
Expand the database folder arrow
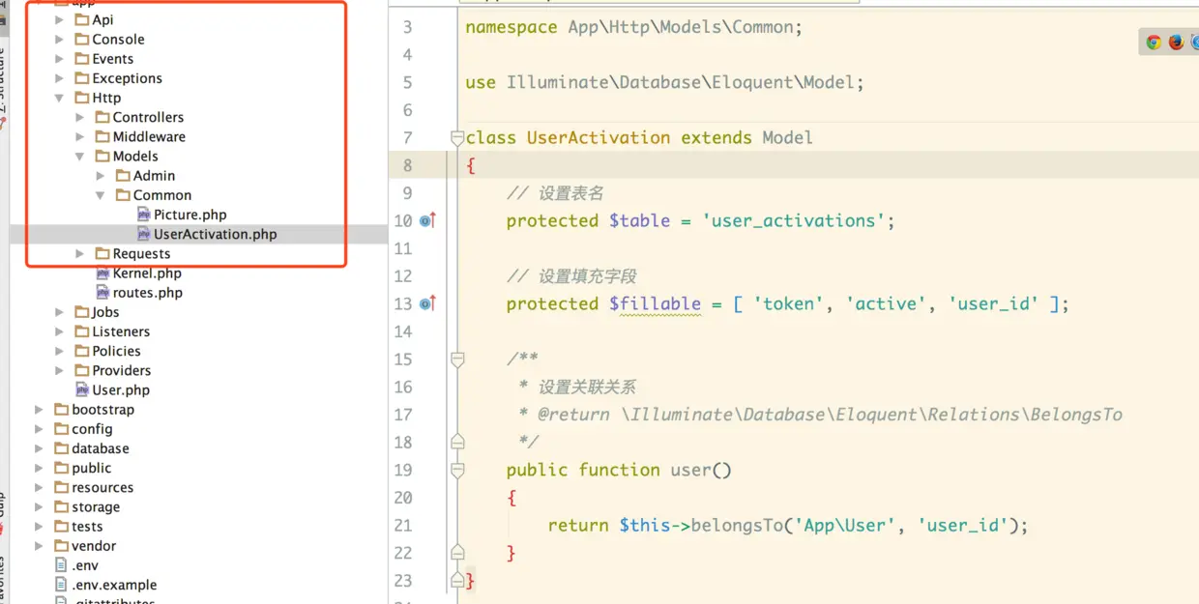tap(40, 448)
